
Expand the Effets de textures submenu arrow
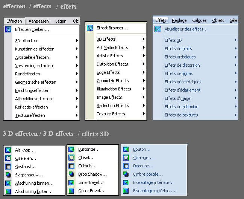(236, 115)
